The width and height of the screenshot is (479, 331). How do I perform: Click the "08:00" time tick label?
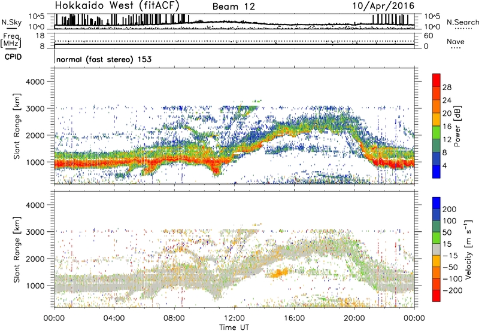point(174,318)
